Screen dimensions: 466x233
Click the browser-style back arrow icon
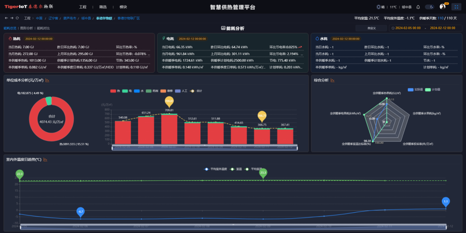pos(6,18)
